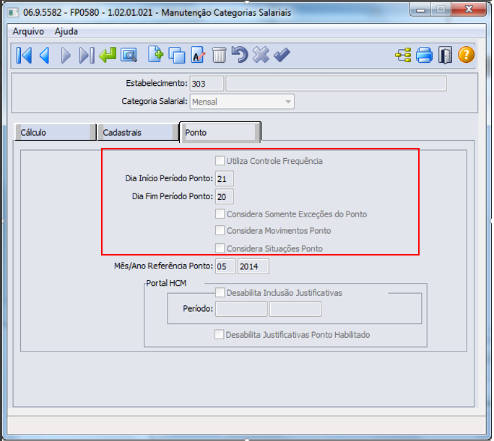Undo changes with curved arrow icon

pyautogui.click(x=240, y=55)
